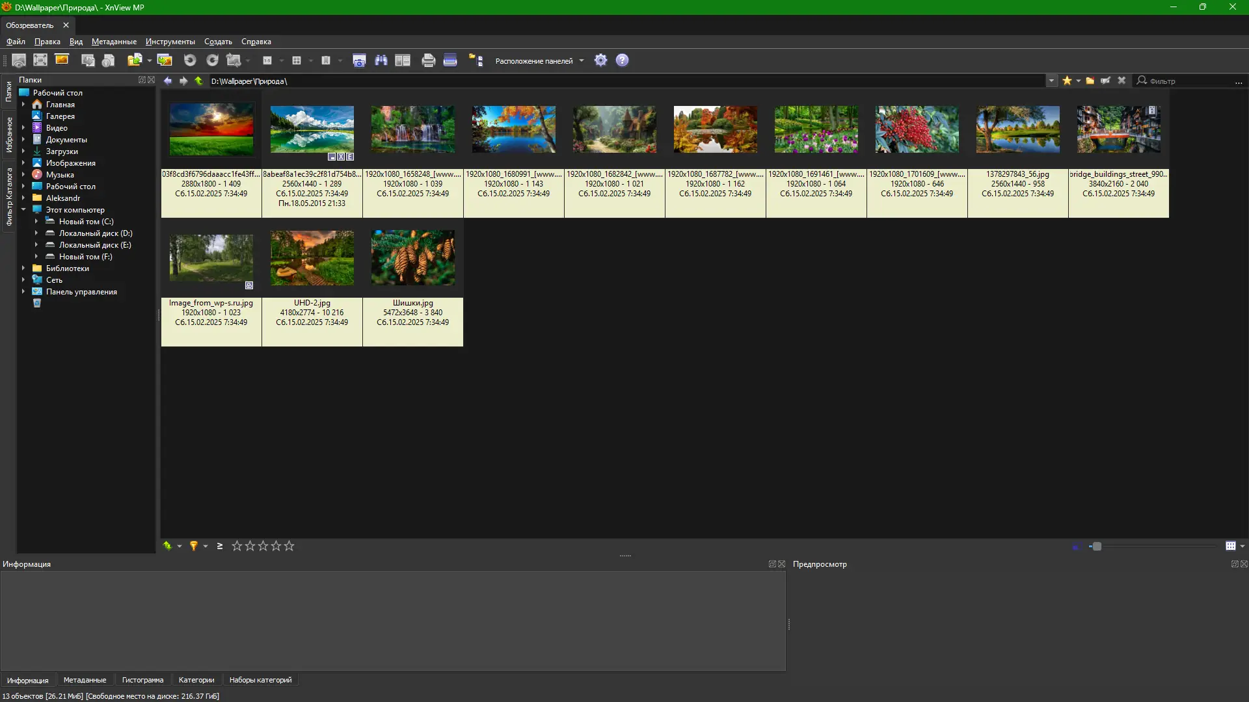Viewport: 1249px width, 702px height.
Task: Switch to the Гистограмма tab
Action: [142, 680]
